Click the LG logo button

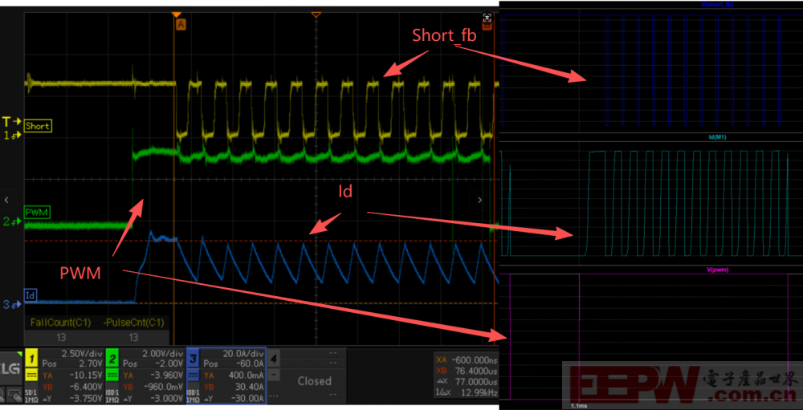11,369
